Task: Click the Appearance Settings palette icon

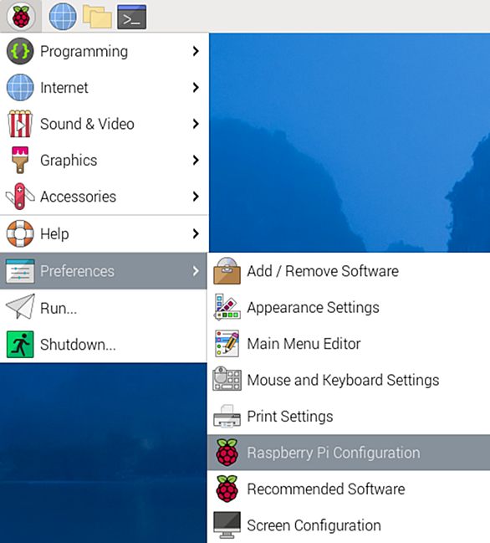Action: [x=227, y=307]
